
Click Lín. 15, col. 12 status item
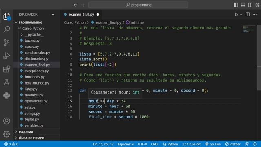(x=103, y=144)
